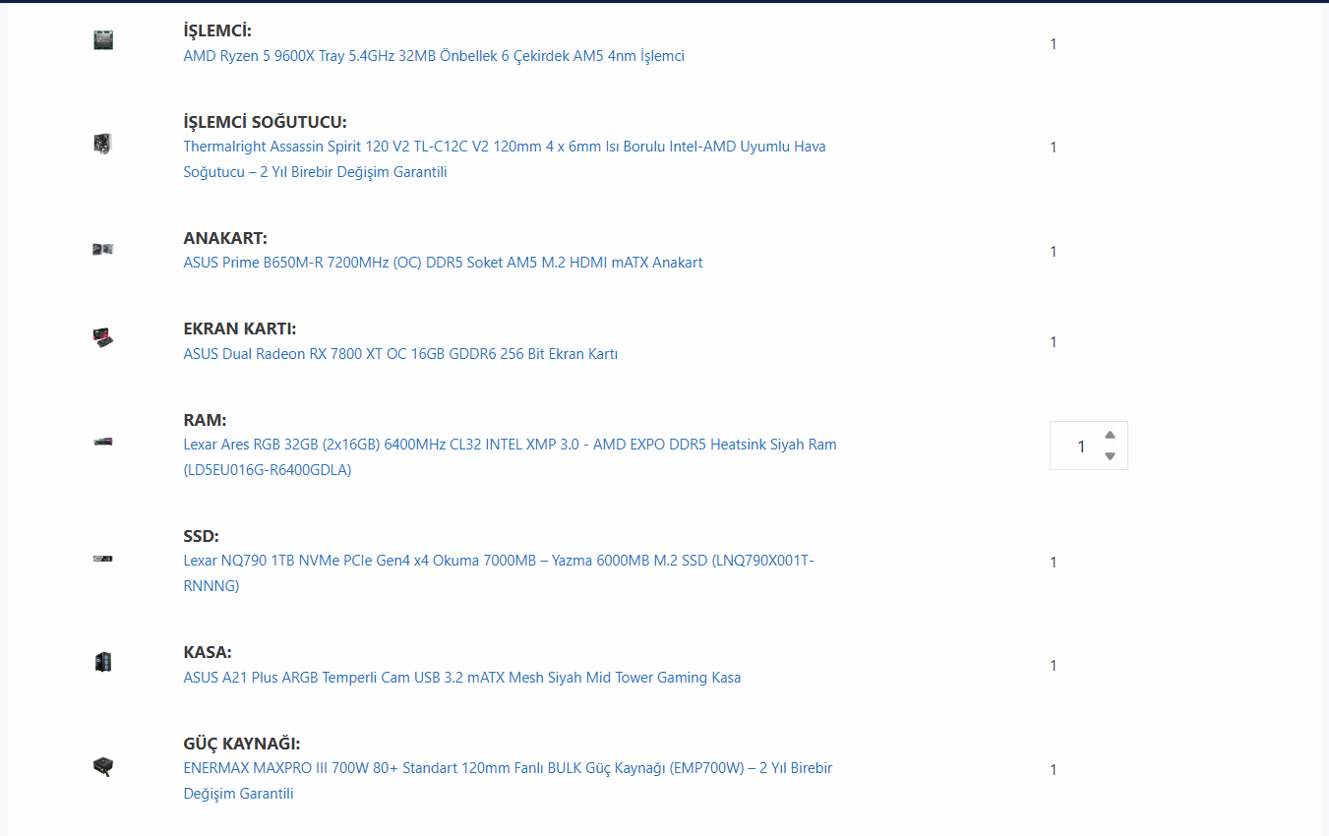Click the Lexar Ares RAM thumbnail image
The width and height of the screenshot is (1329, 836).
pos(103,442)
